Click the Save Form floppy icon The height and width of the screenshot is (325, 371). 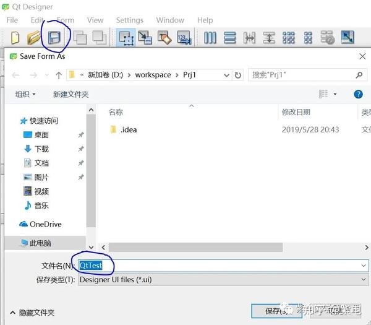pos(54,38)
